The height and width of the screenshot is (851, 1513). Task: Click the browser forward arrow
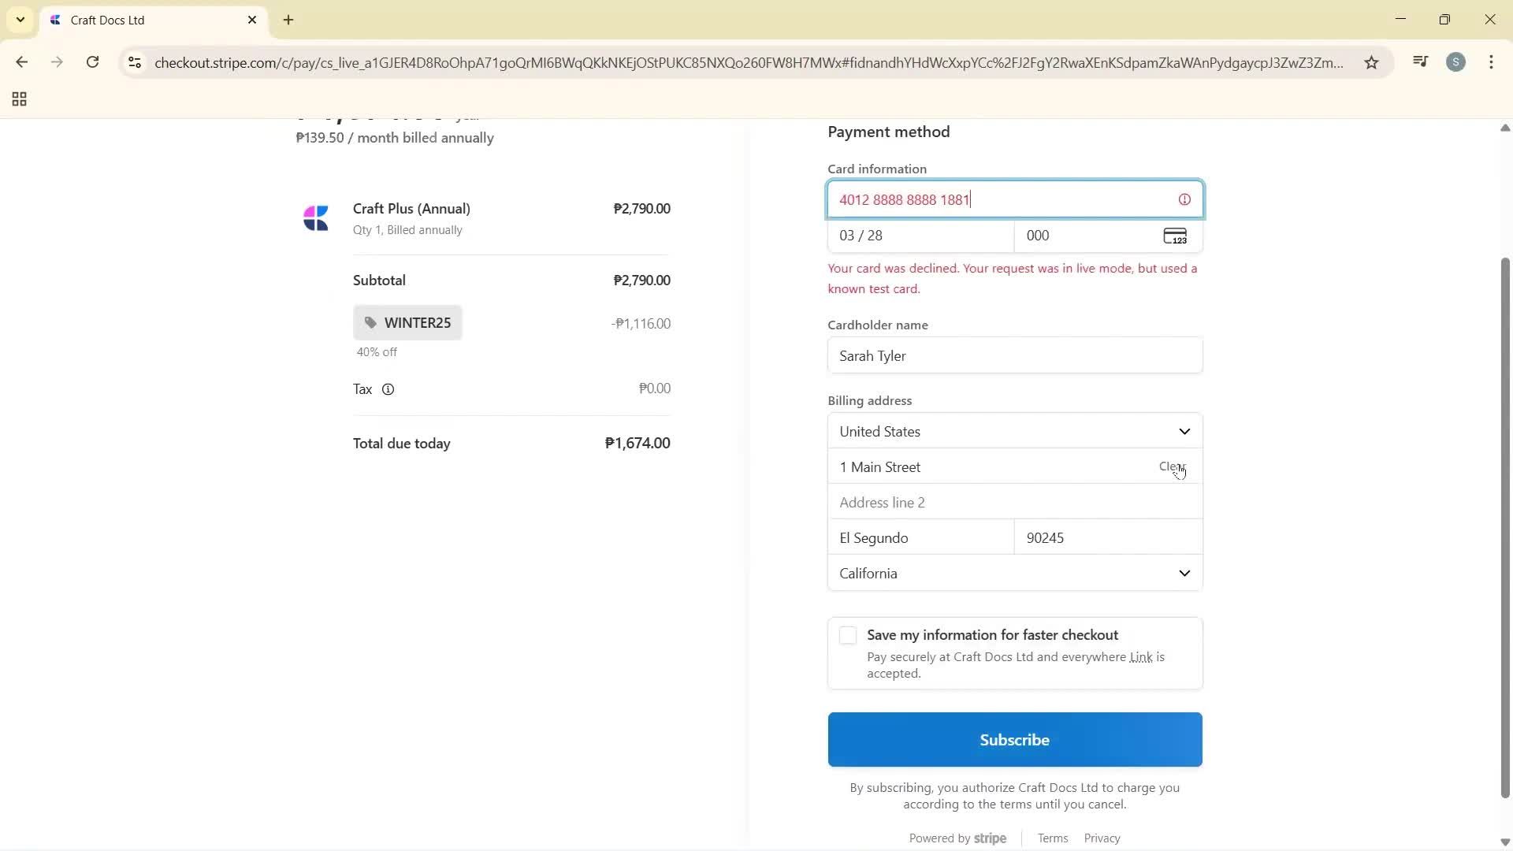[x=57, y=62]
